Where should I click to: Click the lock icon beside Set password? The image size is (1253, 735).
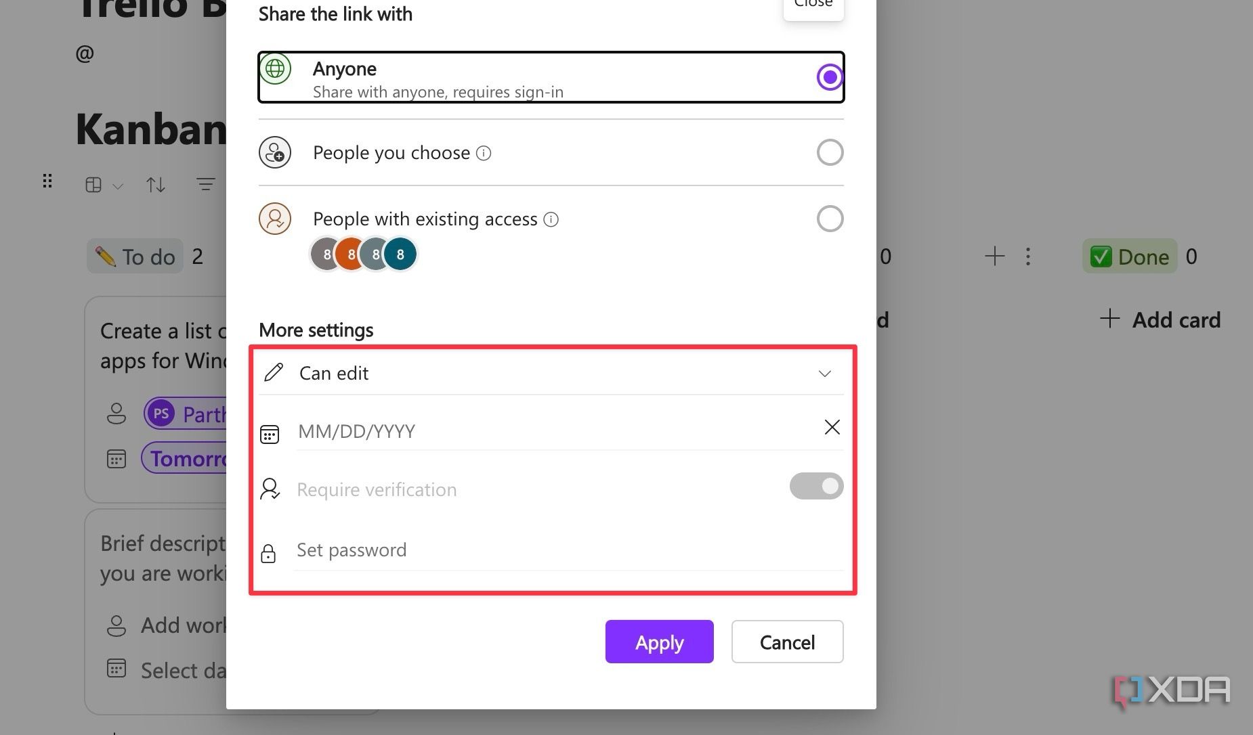(269, 553)
